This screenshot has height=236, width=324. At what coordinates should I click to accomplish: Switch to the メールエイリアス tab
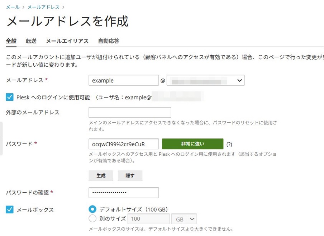pyautogui.click(x=67, y=41)
